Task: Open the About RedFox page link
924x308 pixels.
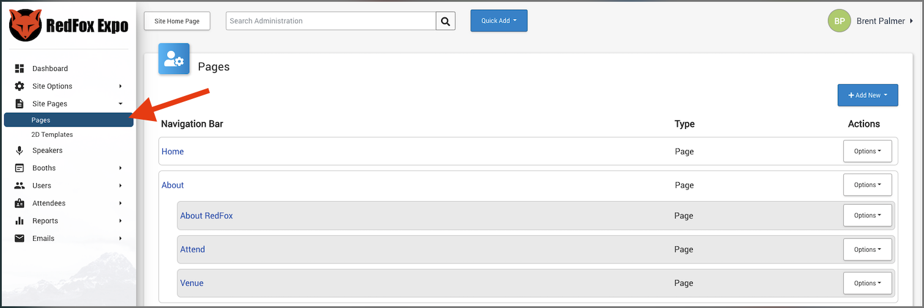Action: click(206, 216)
